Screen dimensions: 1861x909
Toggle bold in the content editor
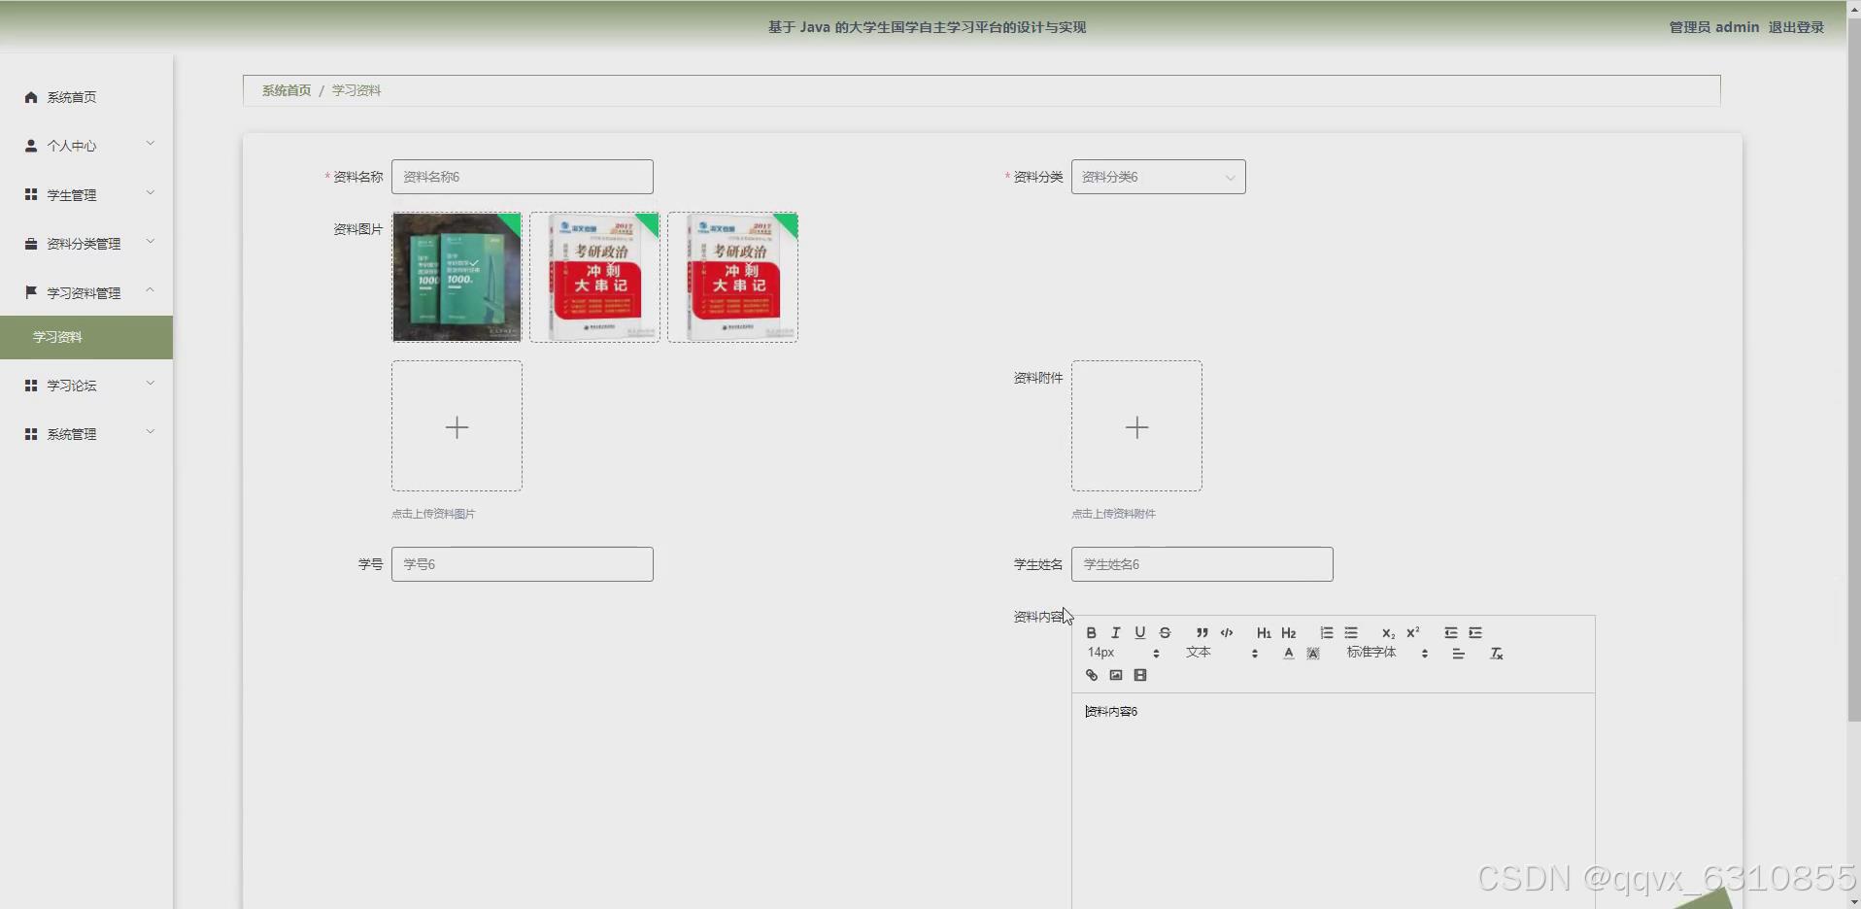(1091, 633)
